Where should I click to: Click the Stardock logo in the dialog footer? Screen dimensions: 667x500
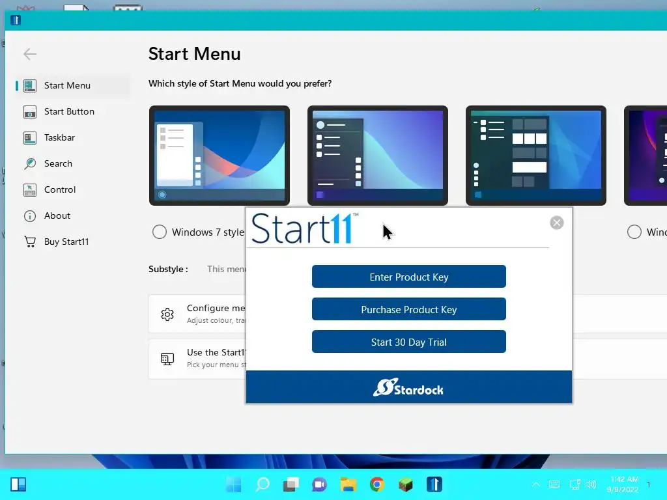(408, 387)
